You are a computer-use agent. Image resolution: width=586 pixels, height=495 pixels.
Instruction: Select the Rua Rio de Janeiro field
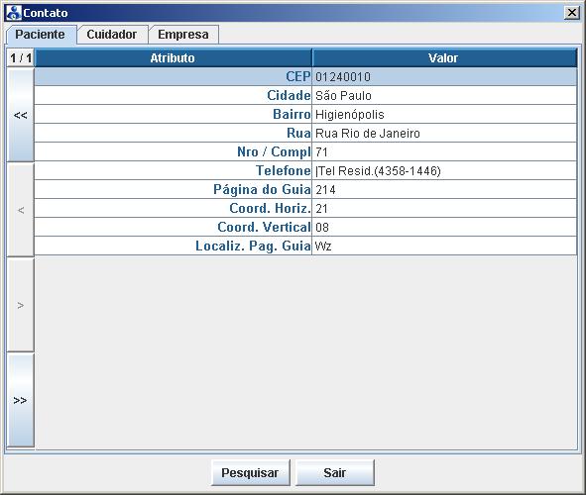444,134
